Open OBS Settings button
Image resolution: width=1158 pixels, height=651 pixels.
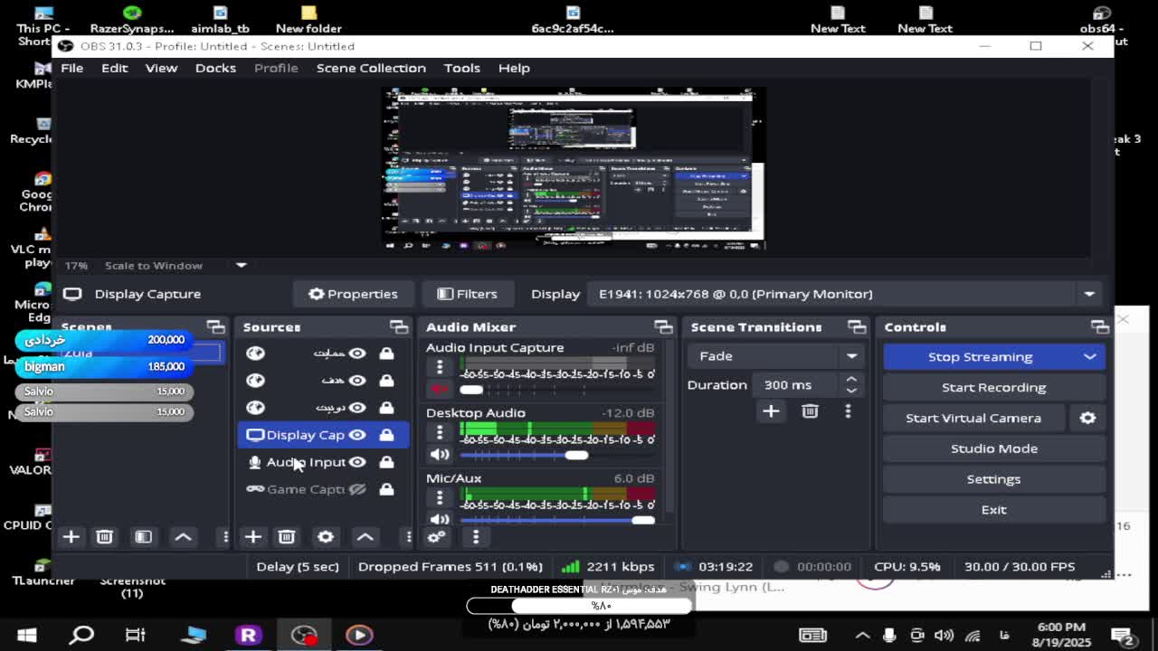pos(993,479)
